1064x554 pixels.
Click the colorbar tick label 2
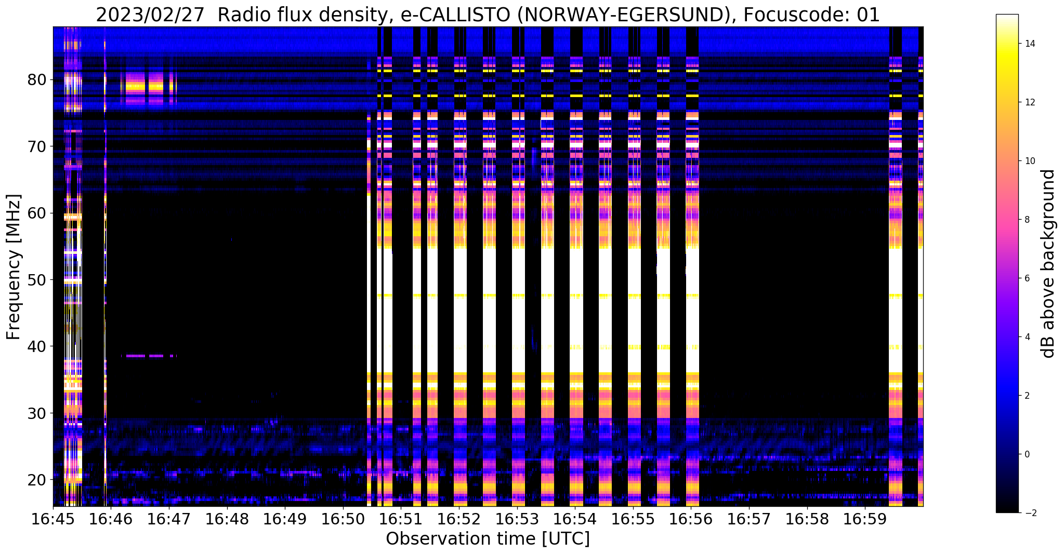1027,396
